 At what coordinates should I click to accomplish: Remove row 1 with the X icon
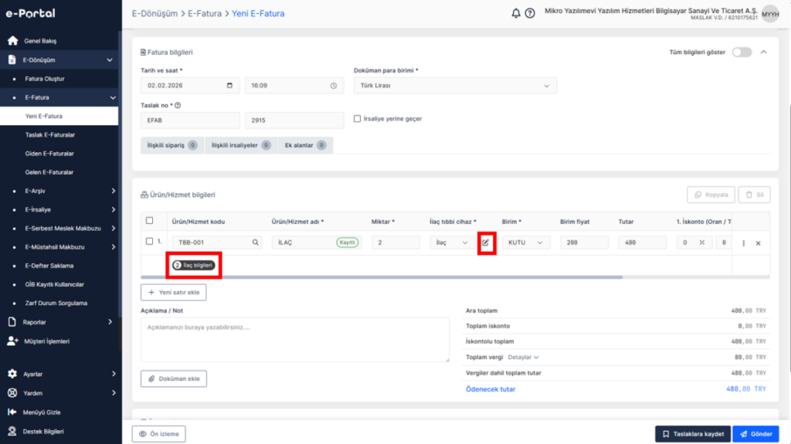pos(759,243)
